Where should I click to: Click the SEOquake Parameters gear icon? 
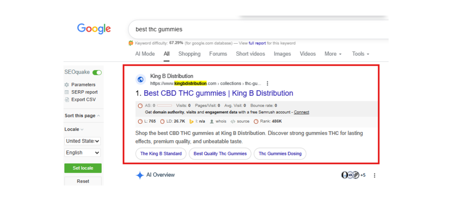pos(67,85)
